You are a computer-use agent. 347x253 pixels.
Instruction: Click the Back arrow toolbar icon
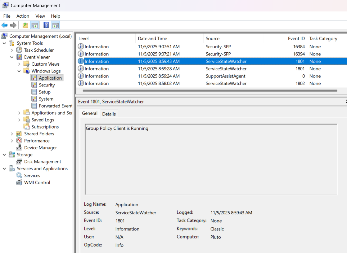(4, 25)
